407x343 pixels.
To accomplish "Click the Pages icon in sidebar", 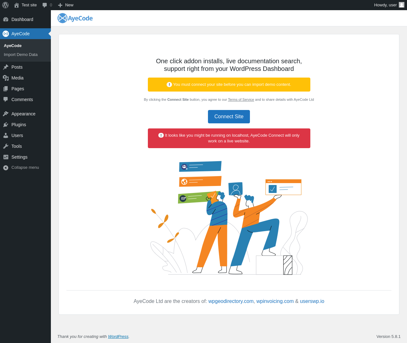I will pyautogui.click(x=6, y=89).
